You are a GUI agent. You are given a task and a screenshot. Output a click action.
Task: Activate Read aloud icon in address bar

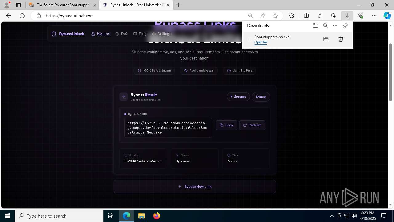263,16
